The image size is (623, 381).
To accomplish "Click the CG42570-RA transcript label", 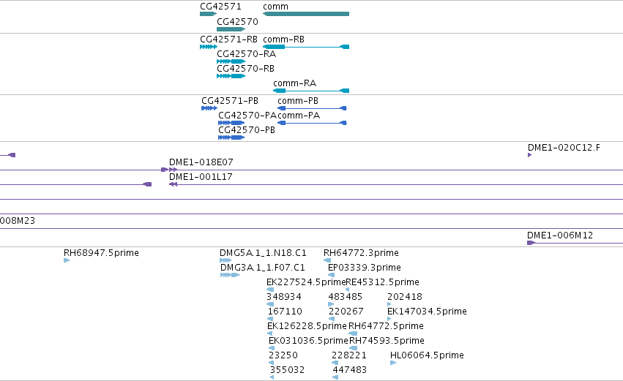I will pos(246,54).
